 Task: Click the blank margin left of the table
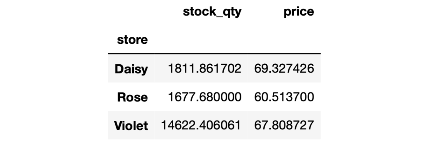[x=54, y=71]
